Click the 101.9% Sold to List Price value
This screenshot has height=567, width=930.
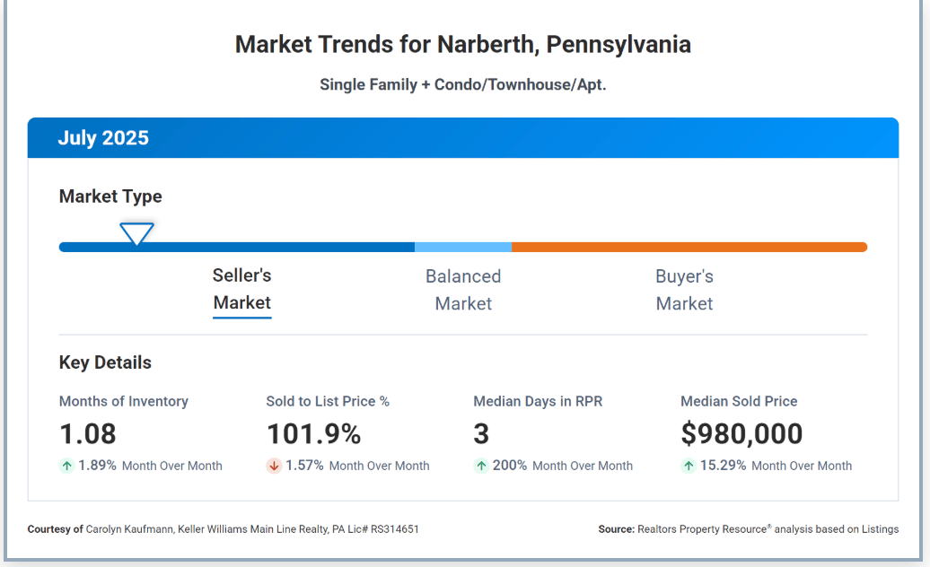pos(313,434)
